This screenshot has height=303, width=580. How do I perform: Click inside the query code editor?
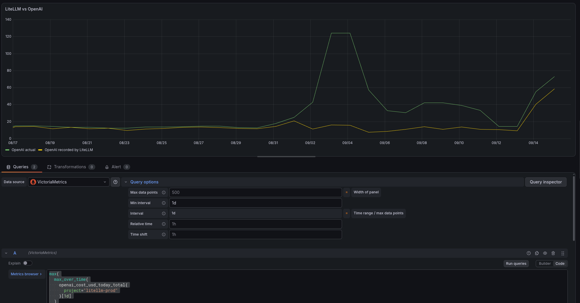pyautogui.click(x=307, y=286)
